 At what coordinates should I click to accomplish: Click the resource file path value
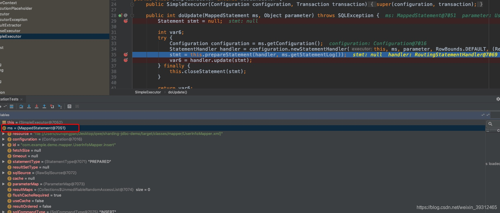pos(128,133)
